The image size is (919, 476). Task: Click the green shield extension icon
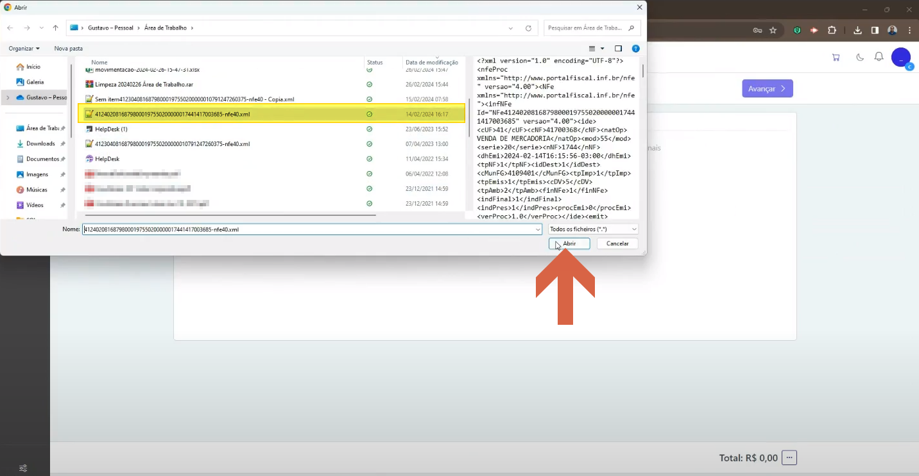[797, 30]
